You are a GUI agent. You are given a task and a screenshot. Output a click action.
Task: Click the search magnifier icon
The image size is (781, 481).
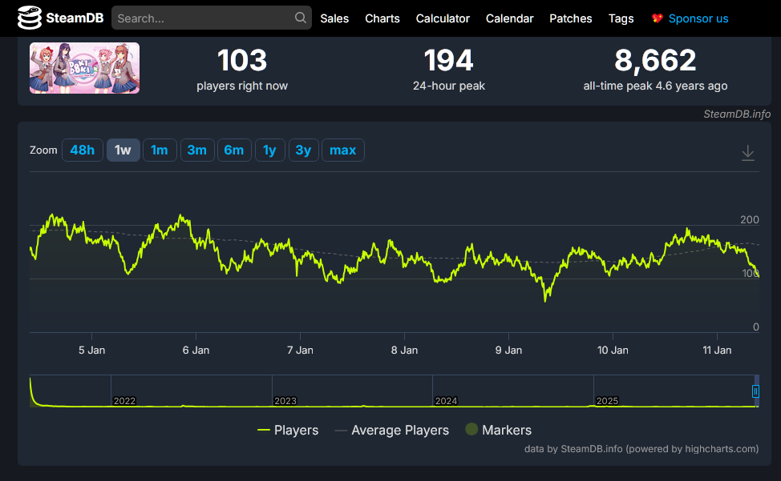[x=301, y=18]
